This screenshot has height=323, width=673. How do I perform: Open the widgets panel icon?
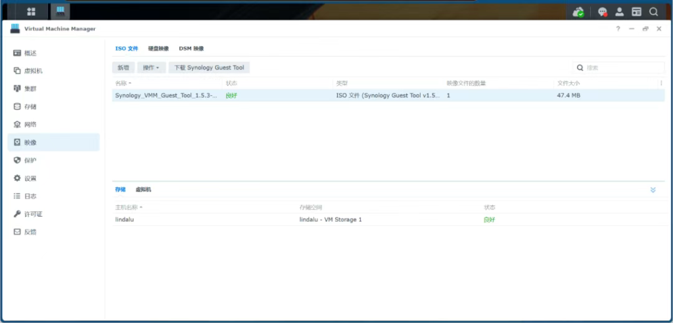[636, 12]
